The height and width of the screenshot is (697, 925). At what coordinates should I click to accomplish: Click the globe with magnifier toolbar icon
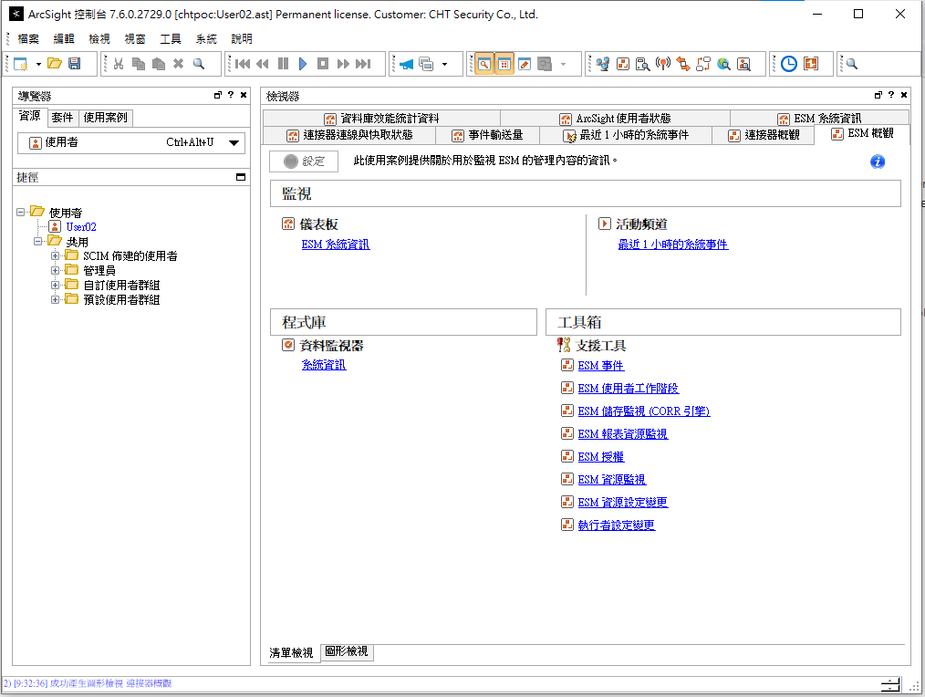click(723, 64)
